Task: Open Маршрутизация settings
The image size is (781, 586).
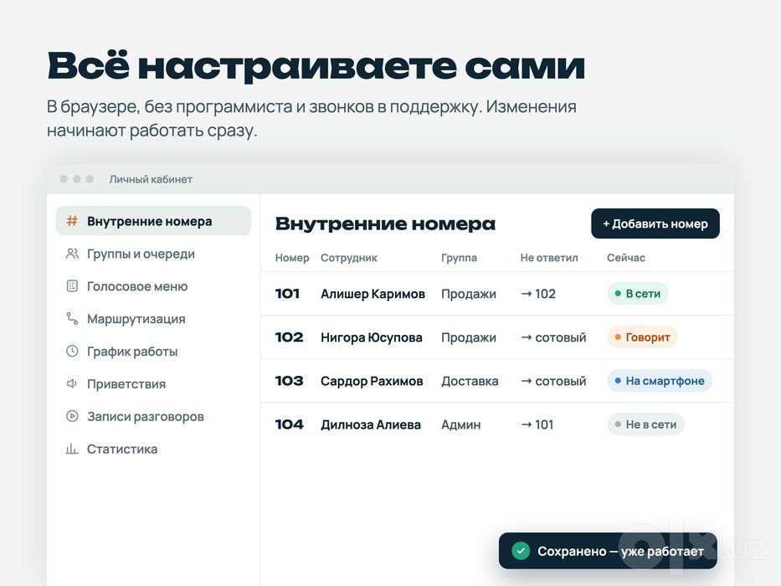Action: tap(153, 319)
